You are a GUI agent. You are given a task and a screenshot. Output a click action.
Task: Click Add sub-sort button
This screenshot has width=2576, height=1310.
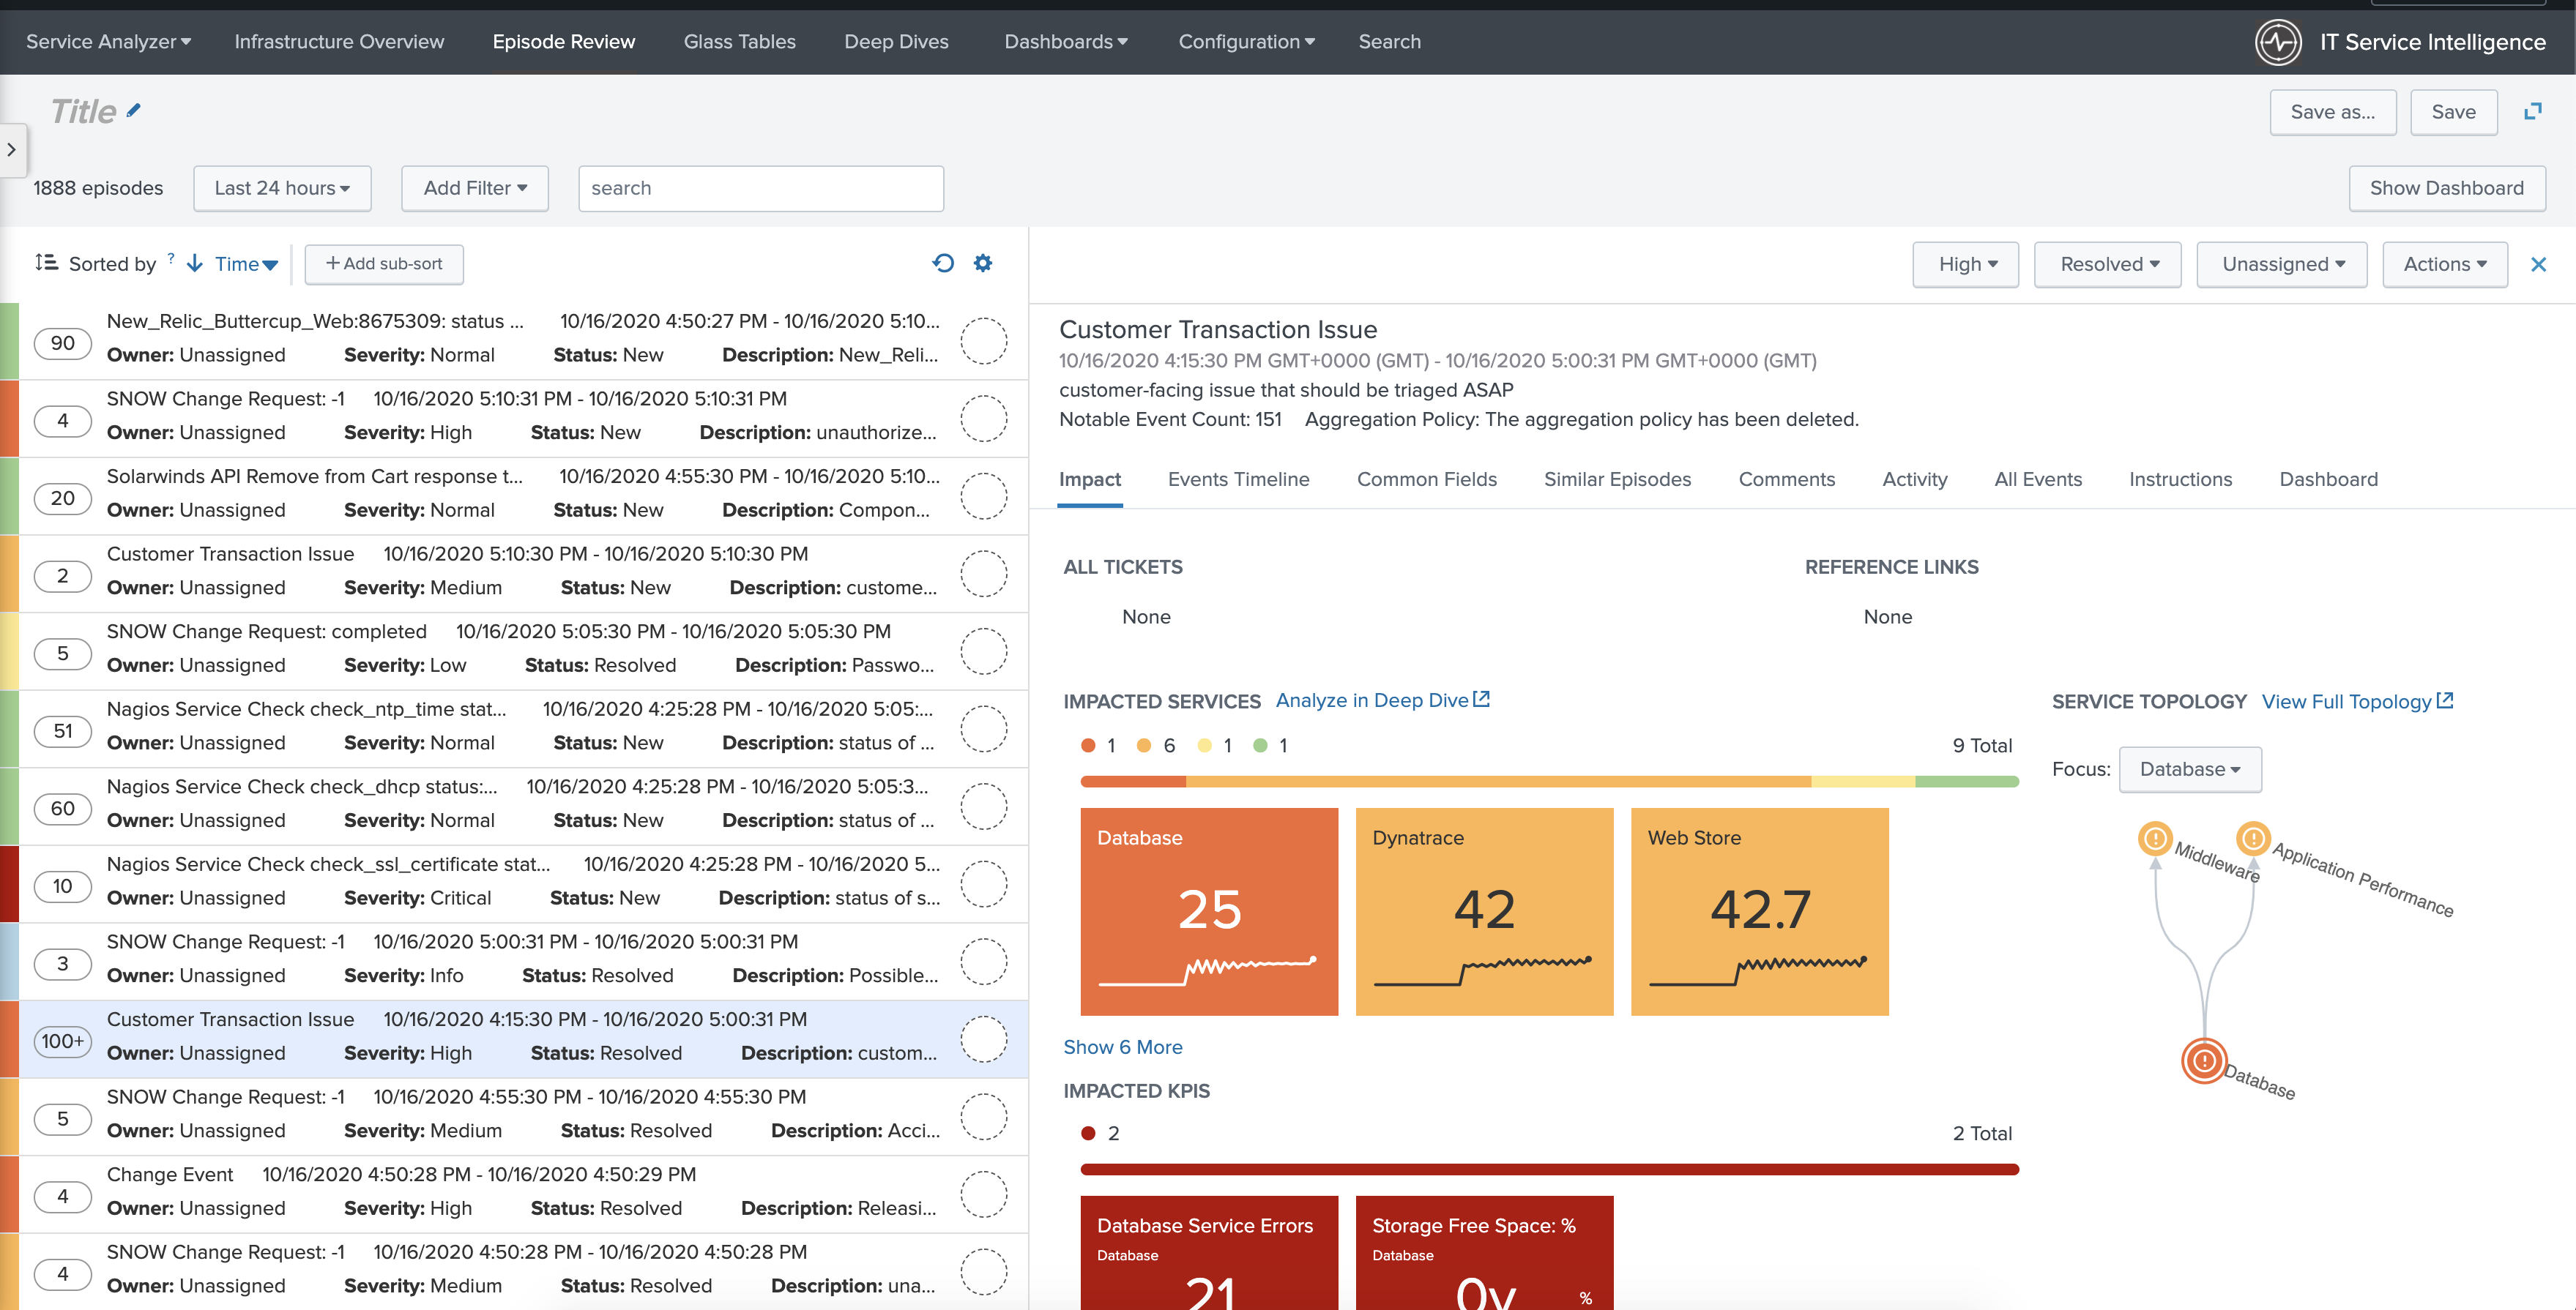tap(384, 263)
